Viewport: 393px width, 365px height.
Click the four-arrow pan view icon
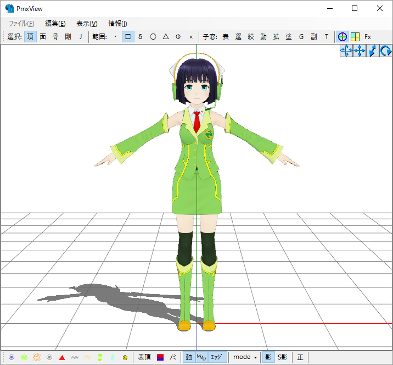click(360, 51)
